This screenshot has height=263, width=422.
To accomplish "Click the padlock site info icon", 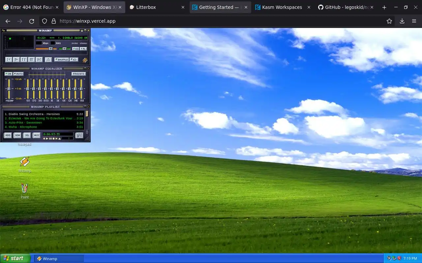I will [54, 21].
